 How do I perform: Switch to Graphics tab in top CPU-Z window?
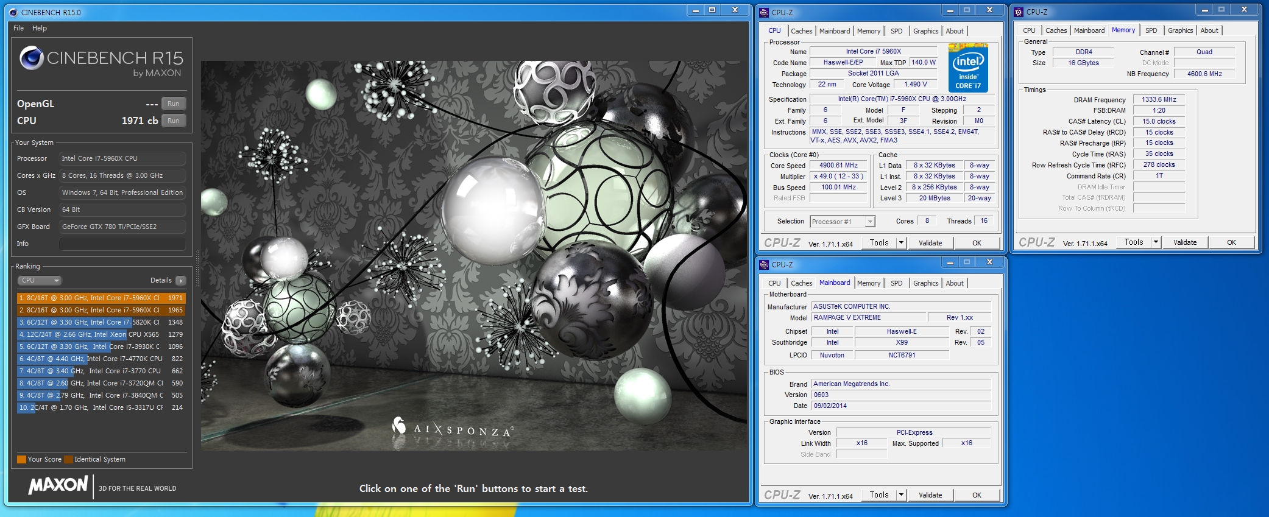pyautogui.click(x=925, y=31)
